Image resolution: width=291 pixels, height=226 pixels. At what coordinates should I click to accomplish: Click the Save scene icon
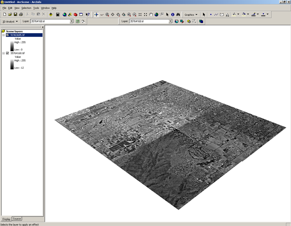tap(15, 15)
